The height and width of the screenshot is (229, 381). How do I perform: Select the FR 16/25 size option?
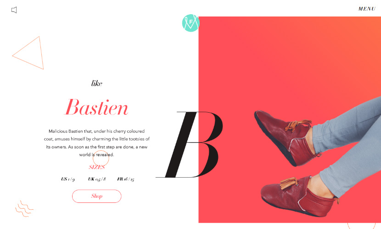click(x=126, y=179)
